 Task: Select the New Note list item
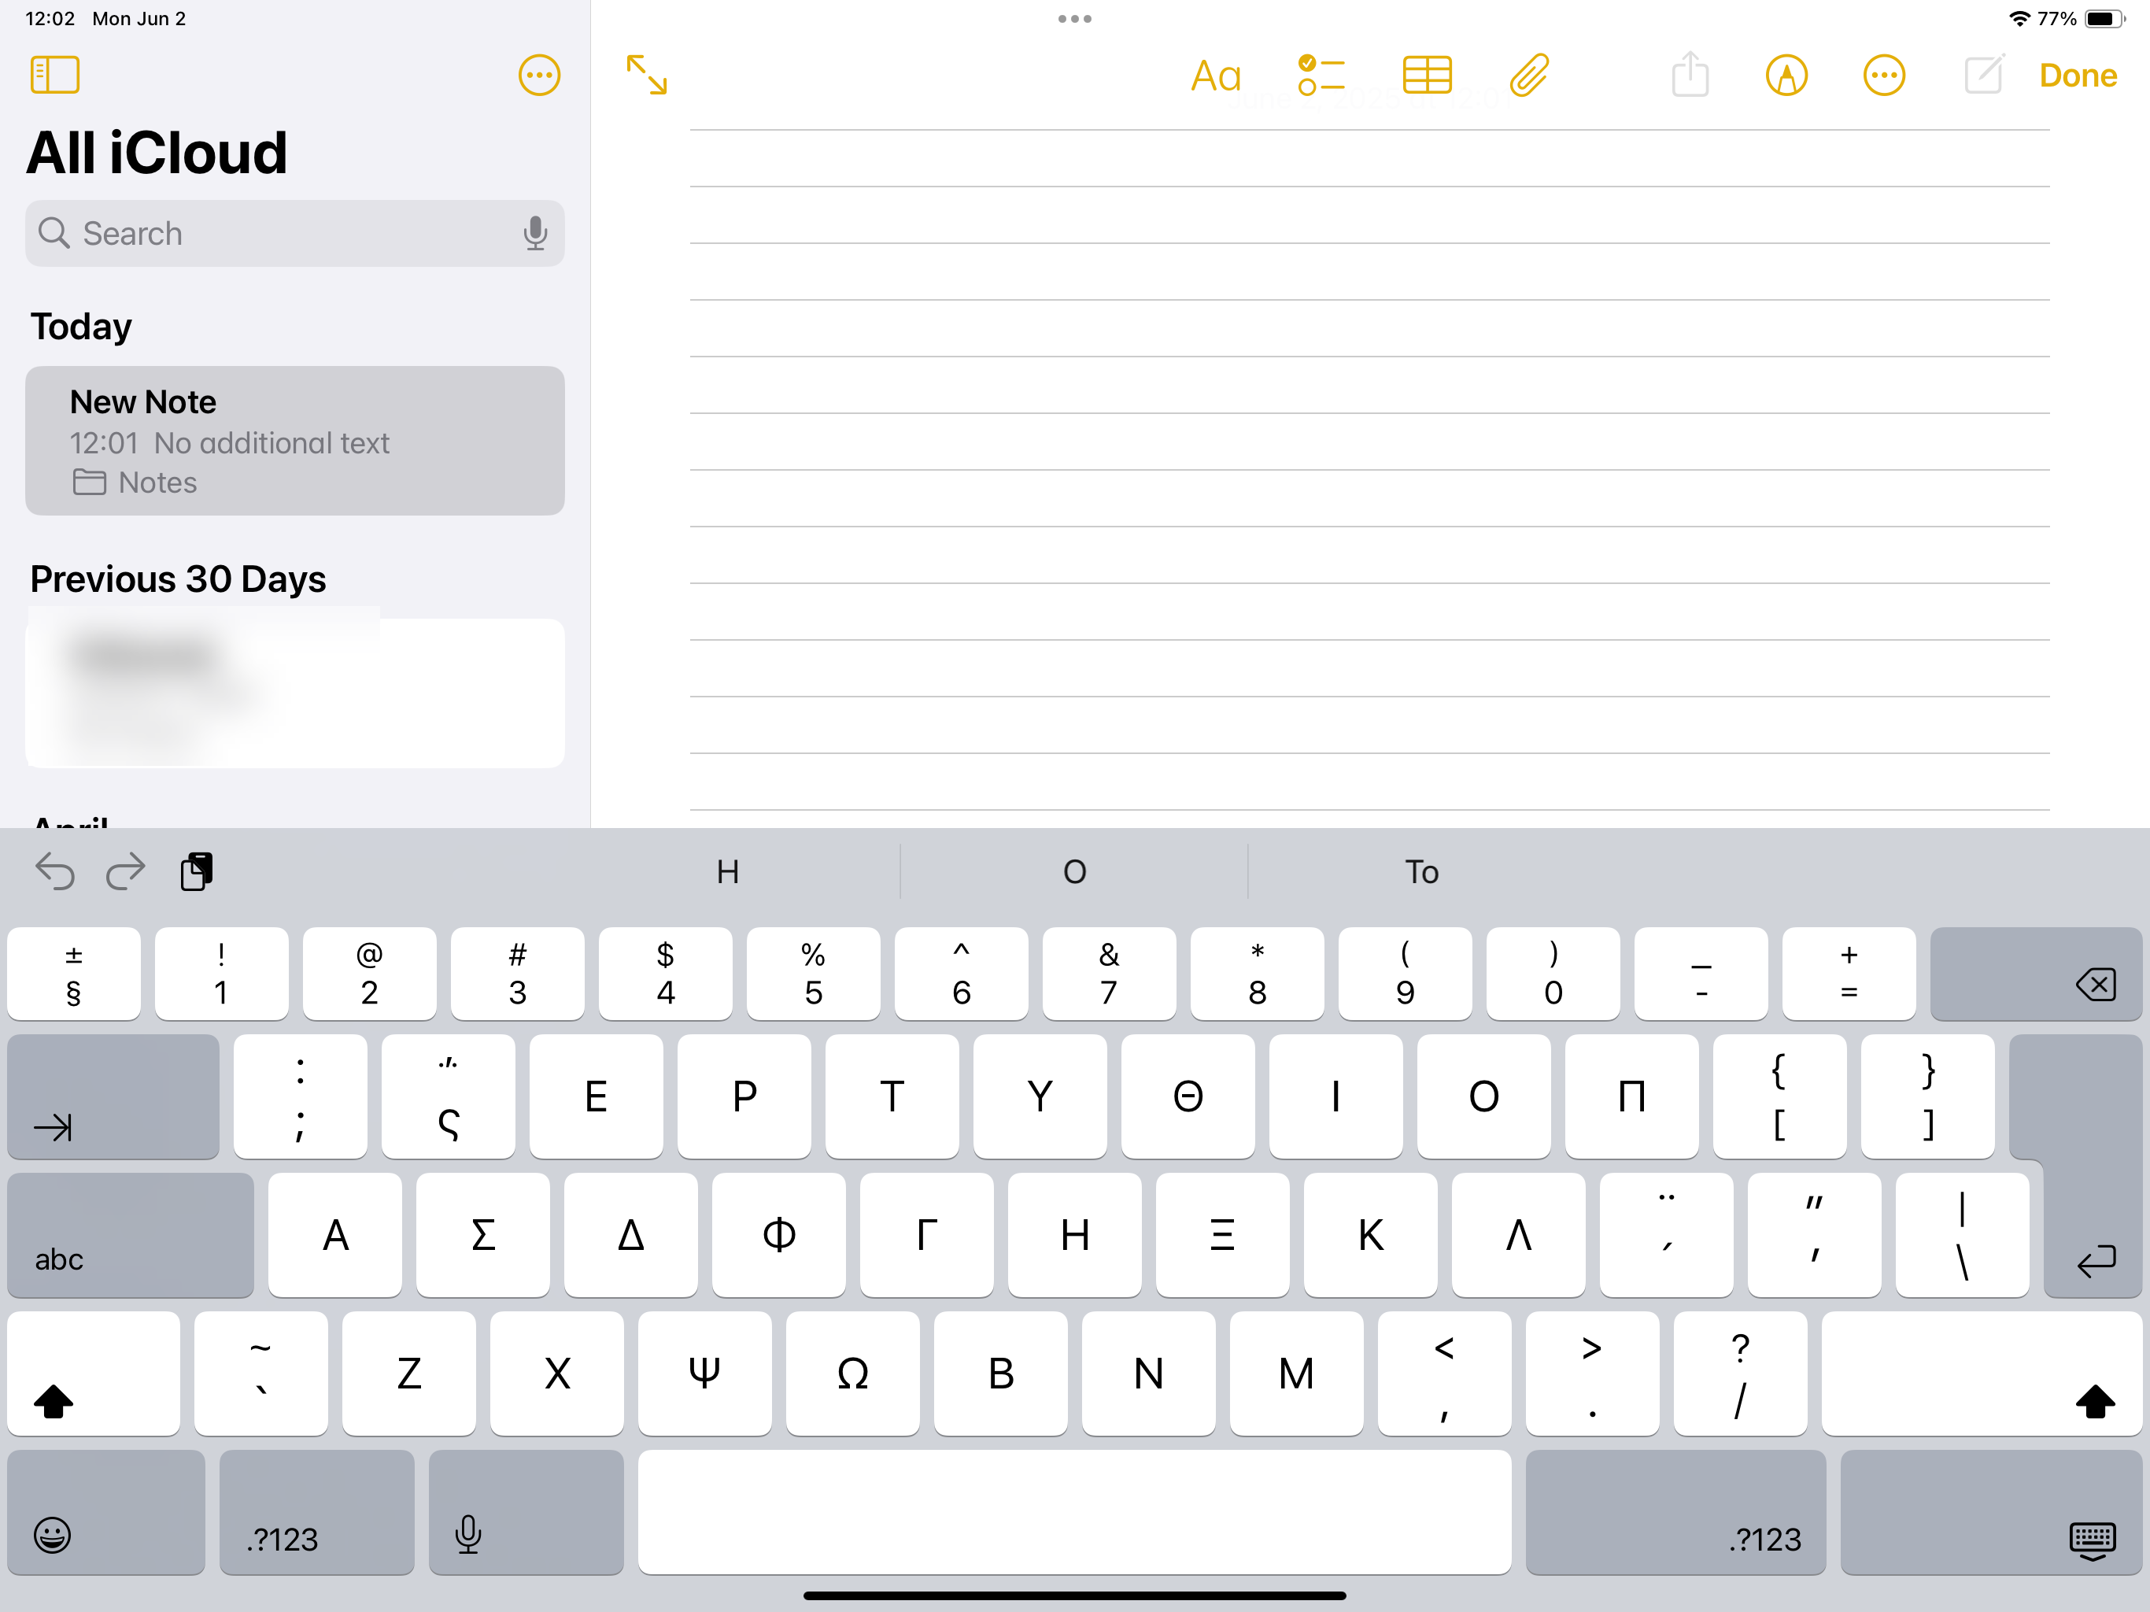(x=294, y=441)
